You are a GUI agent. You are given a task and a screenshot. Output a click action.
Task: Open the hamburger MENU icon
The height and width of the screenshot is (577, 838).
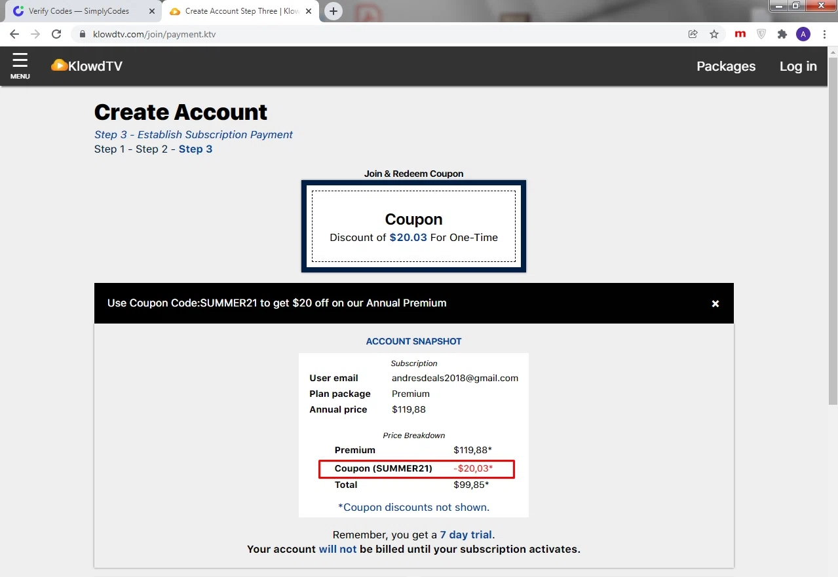20,66
